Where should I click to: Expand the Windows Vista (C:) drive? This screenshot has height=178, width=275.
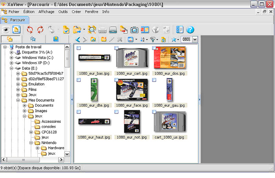point(11,57)
